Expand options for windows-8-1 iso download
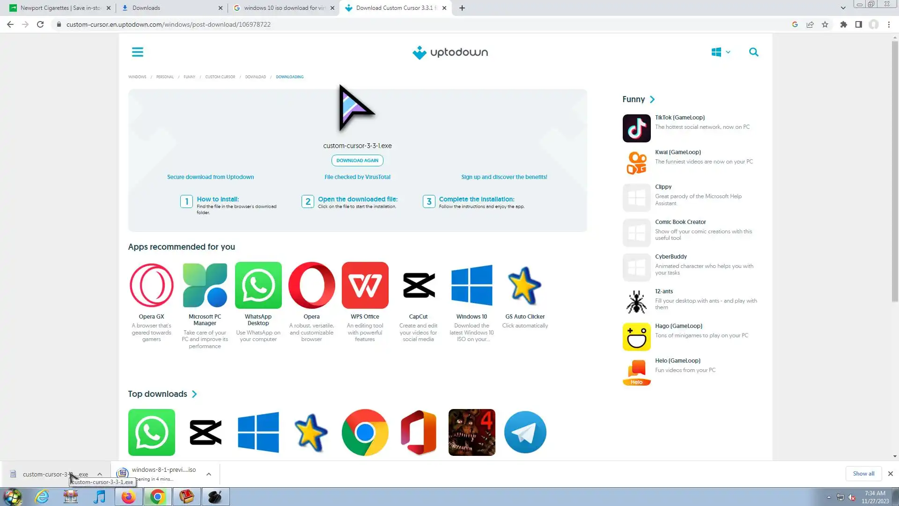899x506 pixels. [209, 474]
